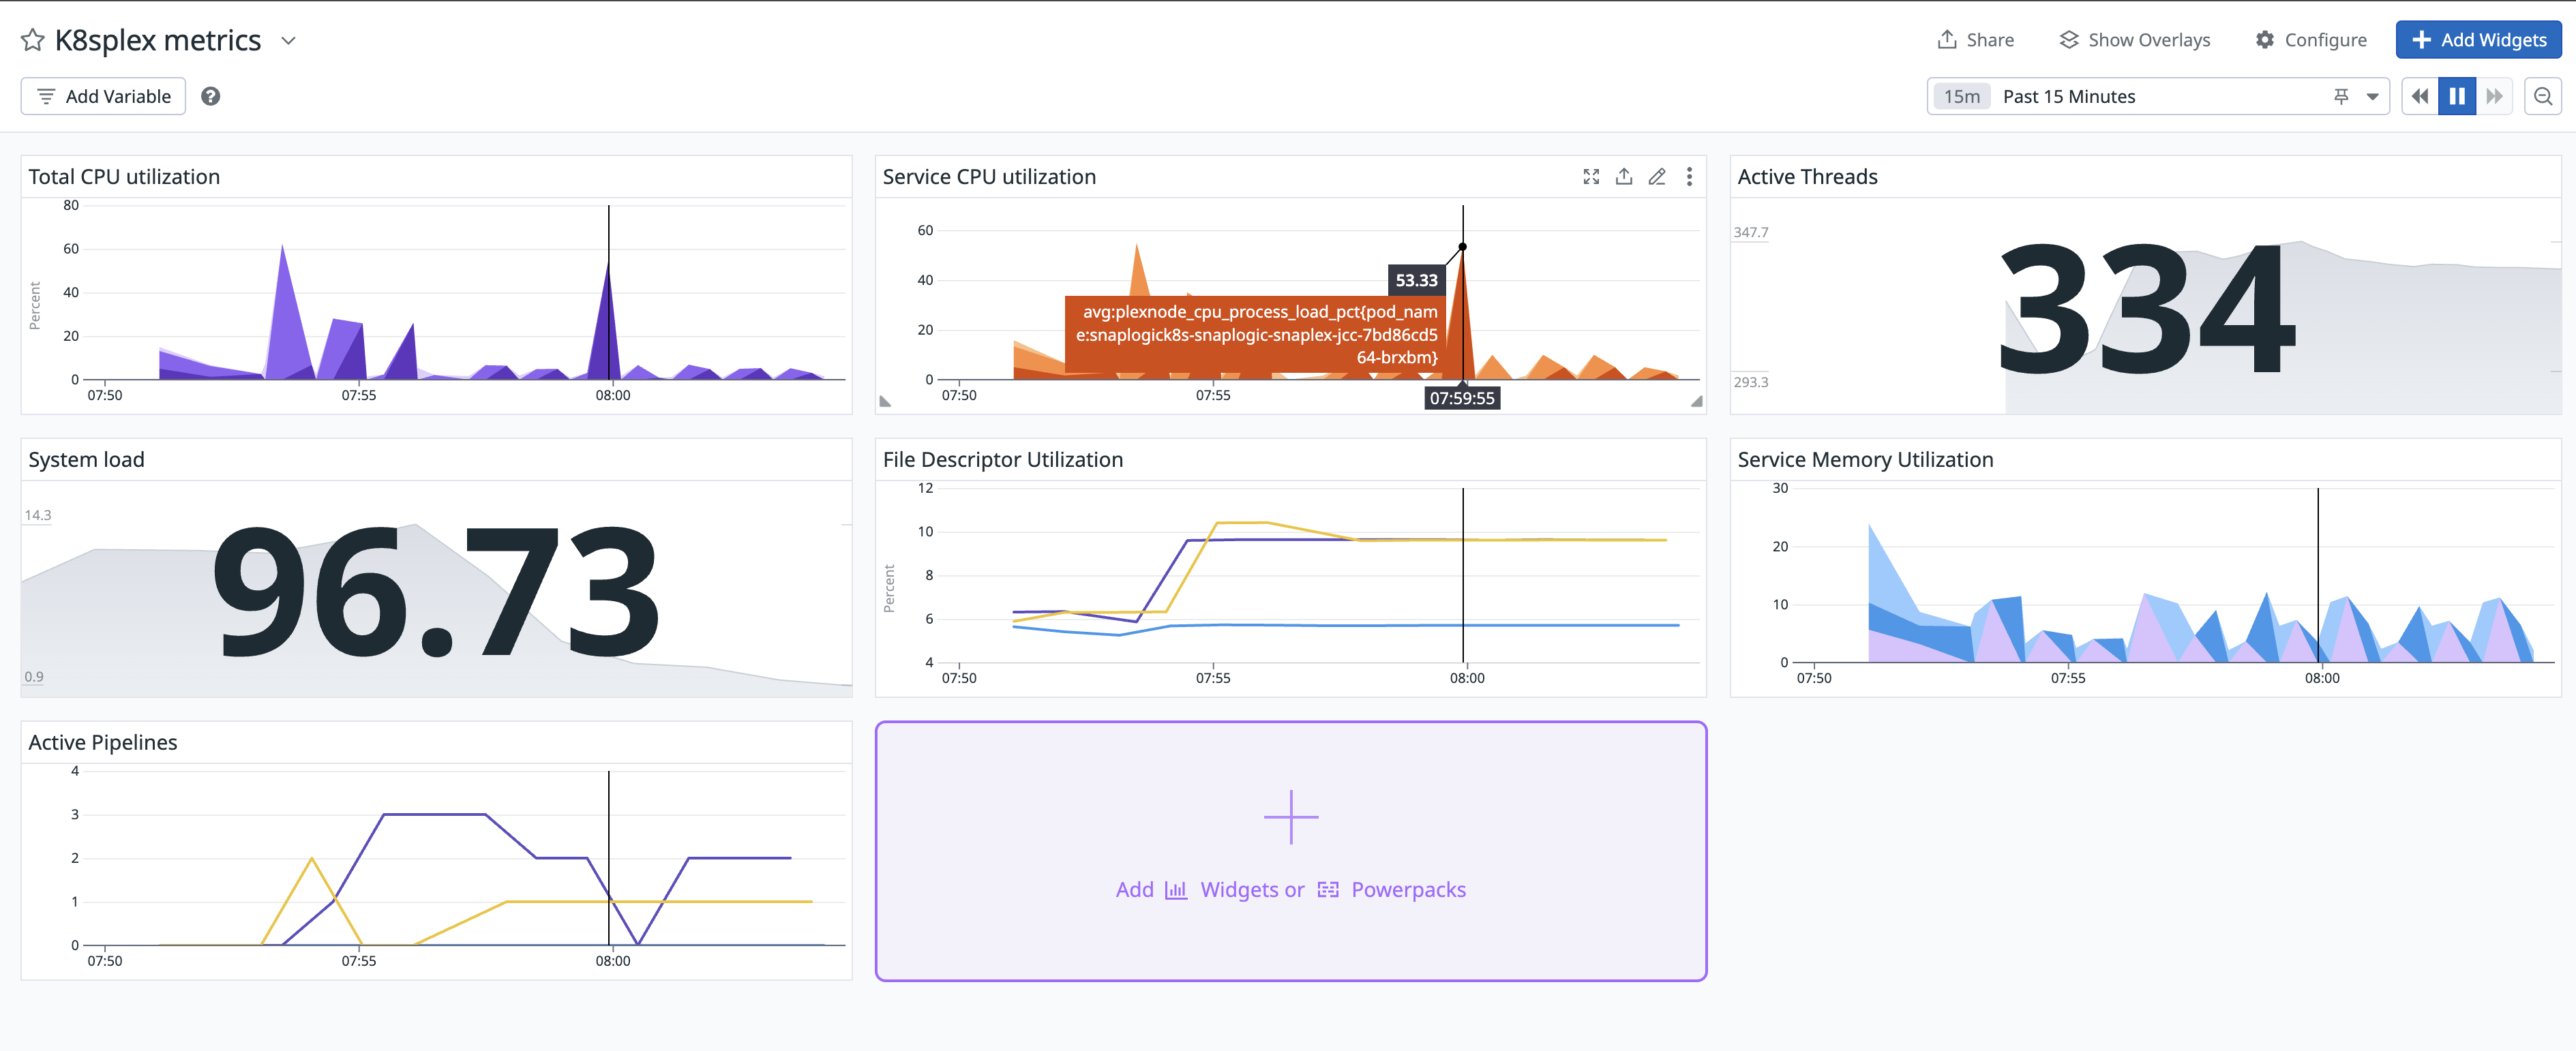This screenshot has height=1051, width=2576.
Task: Star the K8splex metrics dashboard as favorite
Action: click(33, 40)
